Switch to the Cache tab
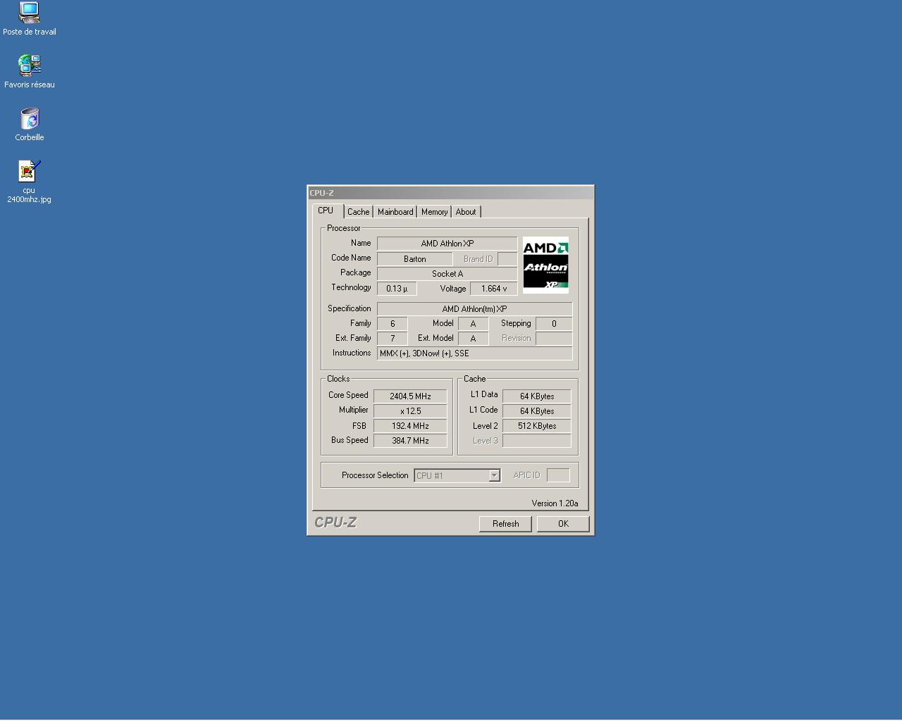This screenshot has width=902, height=721. [x=358, y=212]
